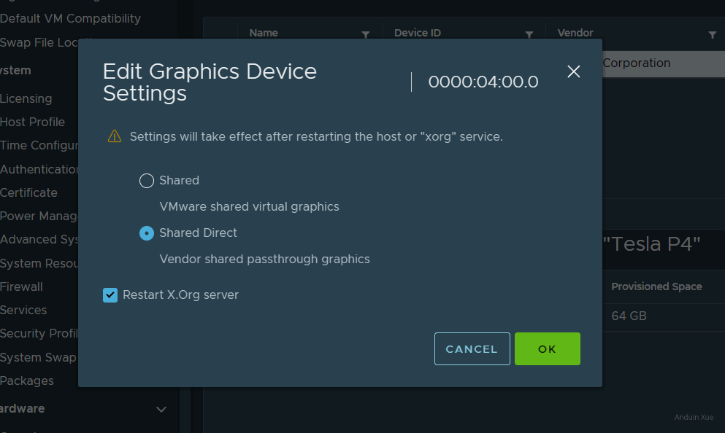Collapse the Hardware section chevron
This screenshot has height=433, width=725.
pos(161,409)
